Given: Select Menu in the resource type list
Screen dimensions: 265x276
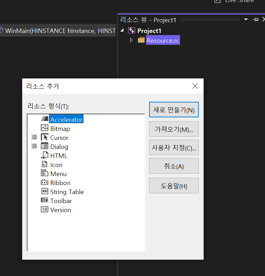Looking at the screenshot, I should (x=58, y=174).
